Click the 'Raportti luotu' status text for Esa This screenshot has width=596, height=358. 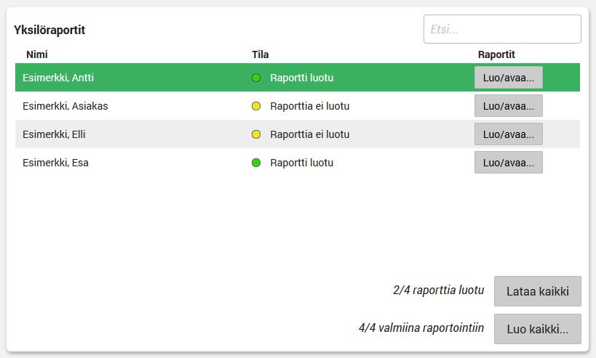301,163
